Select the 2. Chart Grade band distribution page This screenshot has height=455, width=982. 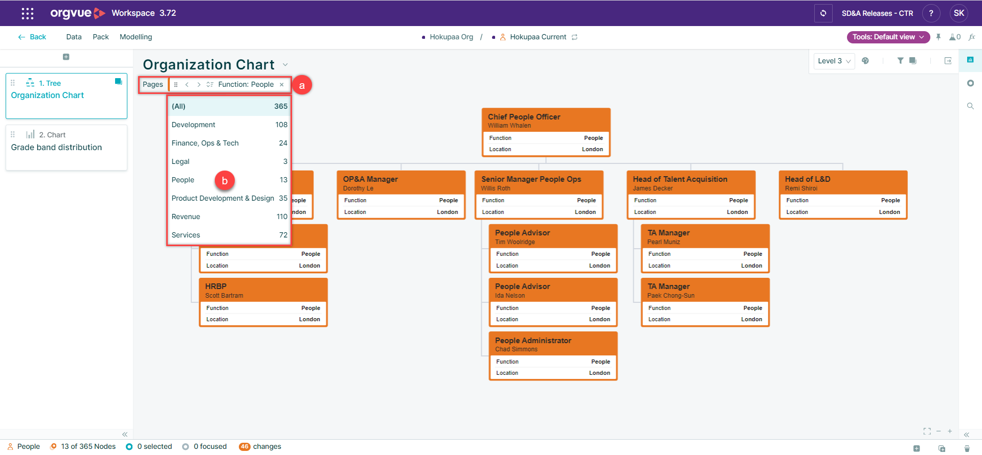(66, 148)
